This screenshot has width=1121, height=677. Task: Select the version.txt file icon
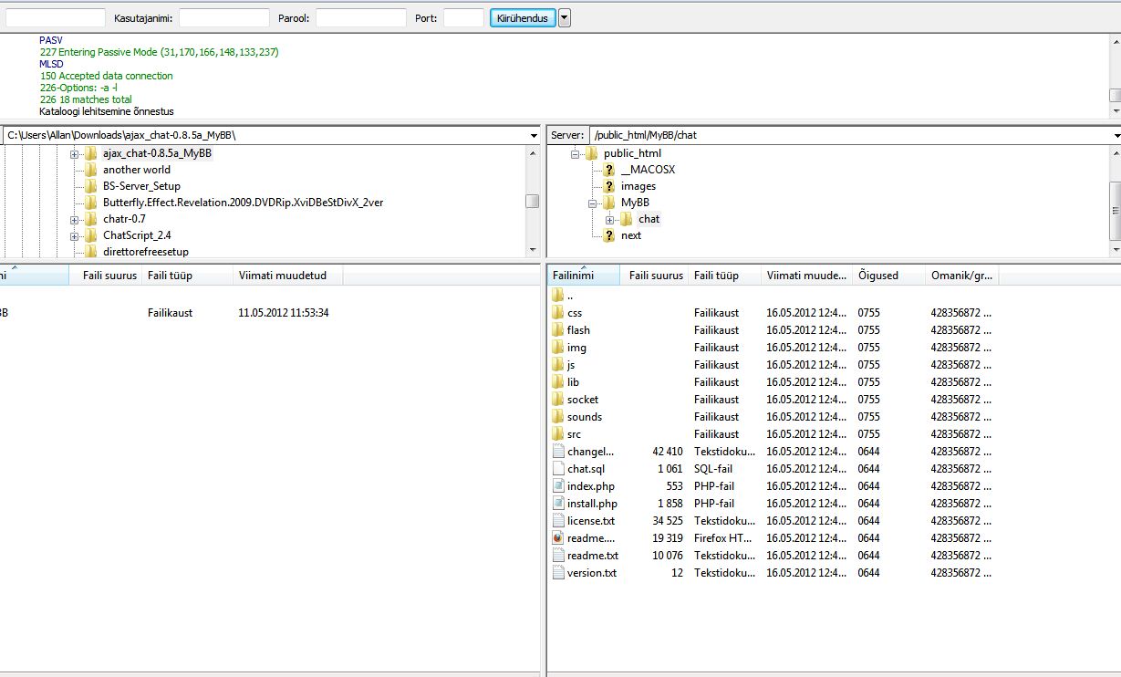pos(559,573)
